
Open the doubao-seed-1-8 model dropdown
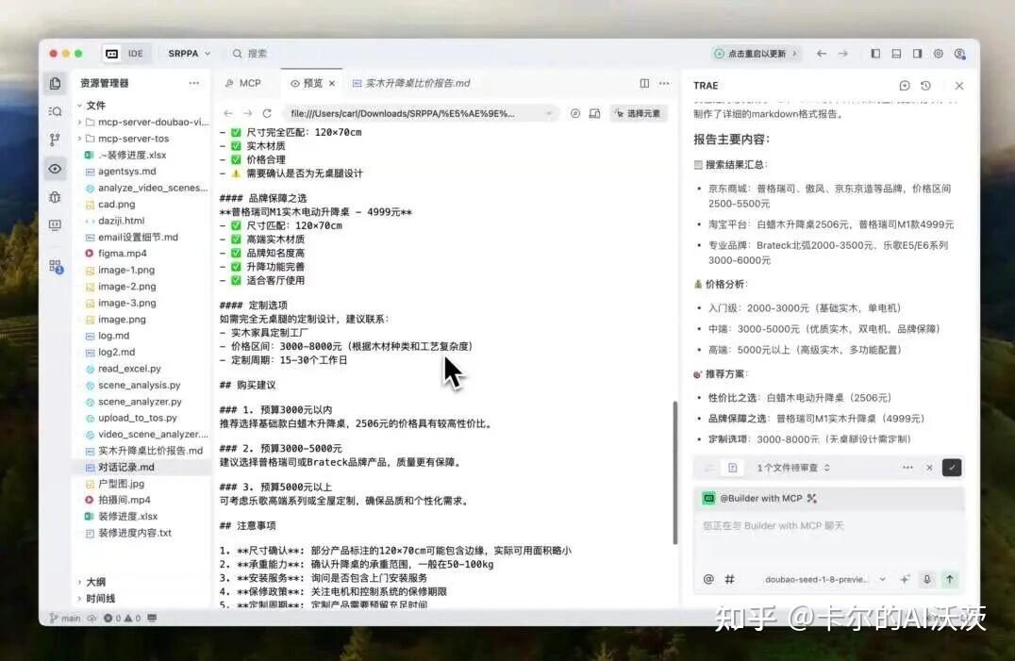pyautogui.click(x=821, y=578)
